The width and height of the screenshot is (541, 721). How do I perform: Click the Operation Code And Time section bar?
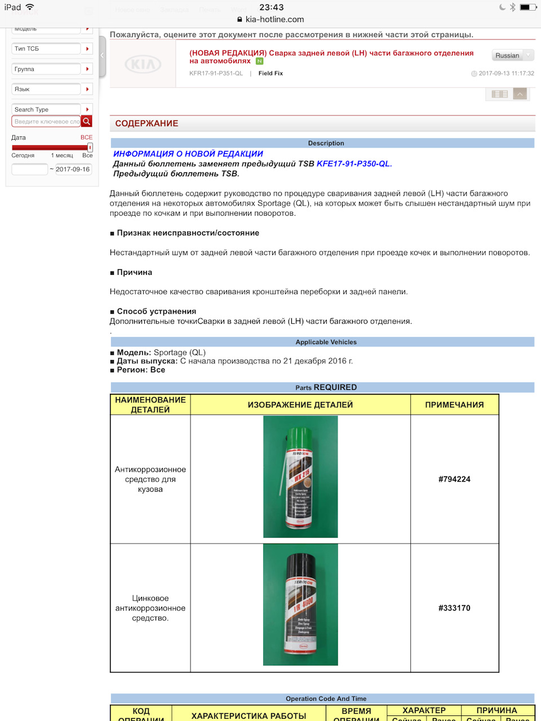(x=322, y=698)
